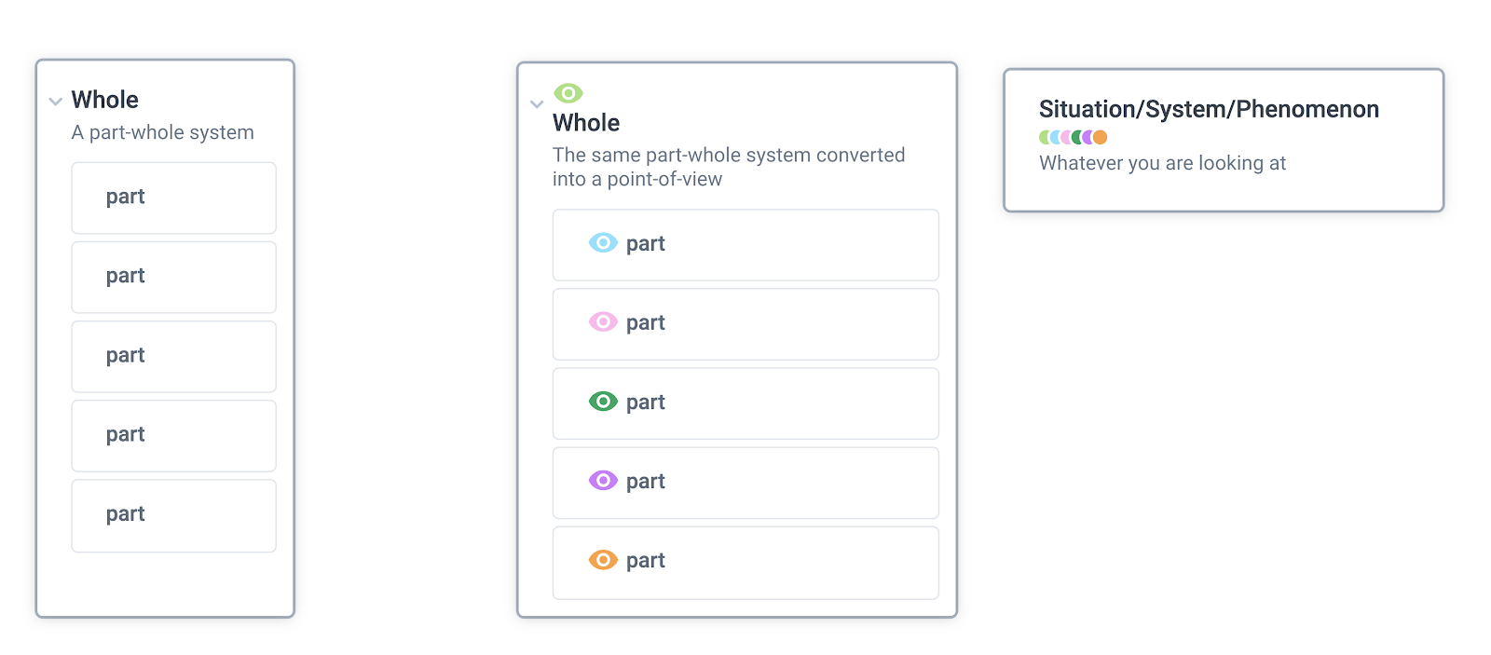Click the Situation/System/Phenomenon title

pyautogui.click(x=1209, y=109)
